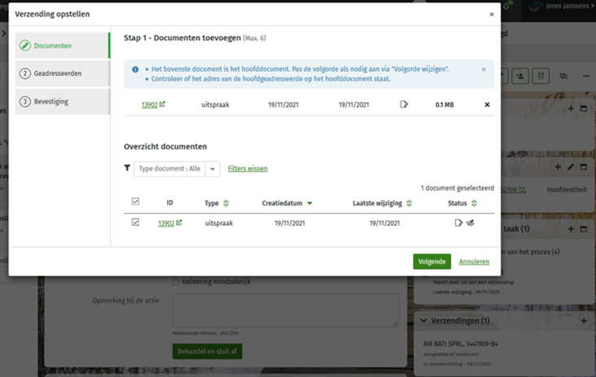596x377 pixels.
Task: Click the 0.1 MB file size
Action: pyautogui.click(x=444, y=104)
